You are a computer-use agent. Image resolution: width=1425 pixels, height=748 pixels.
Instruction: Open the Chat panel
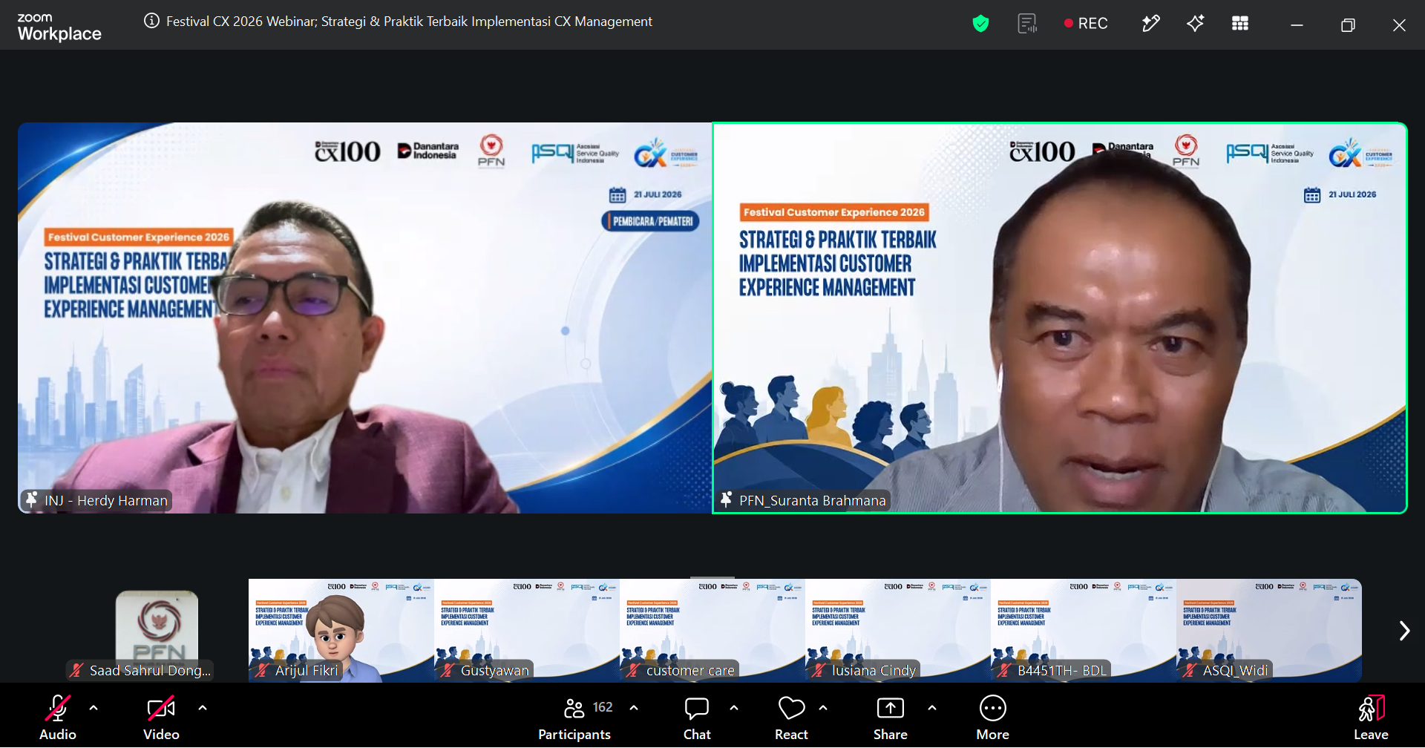point(697,717)
